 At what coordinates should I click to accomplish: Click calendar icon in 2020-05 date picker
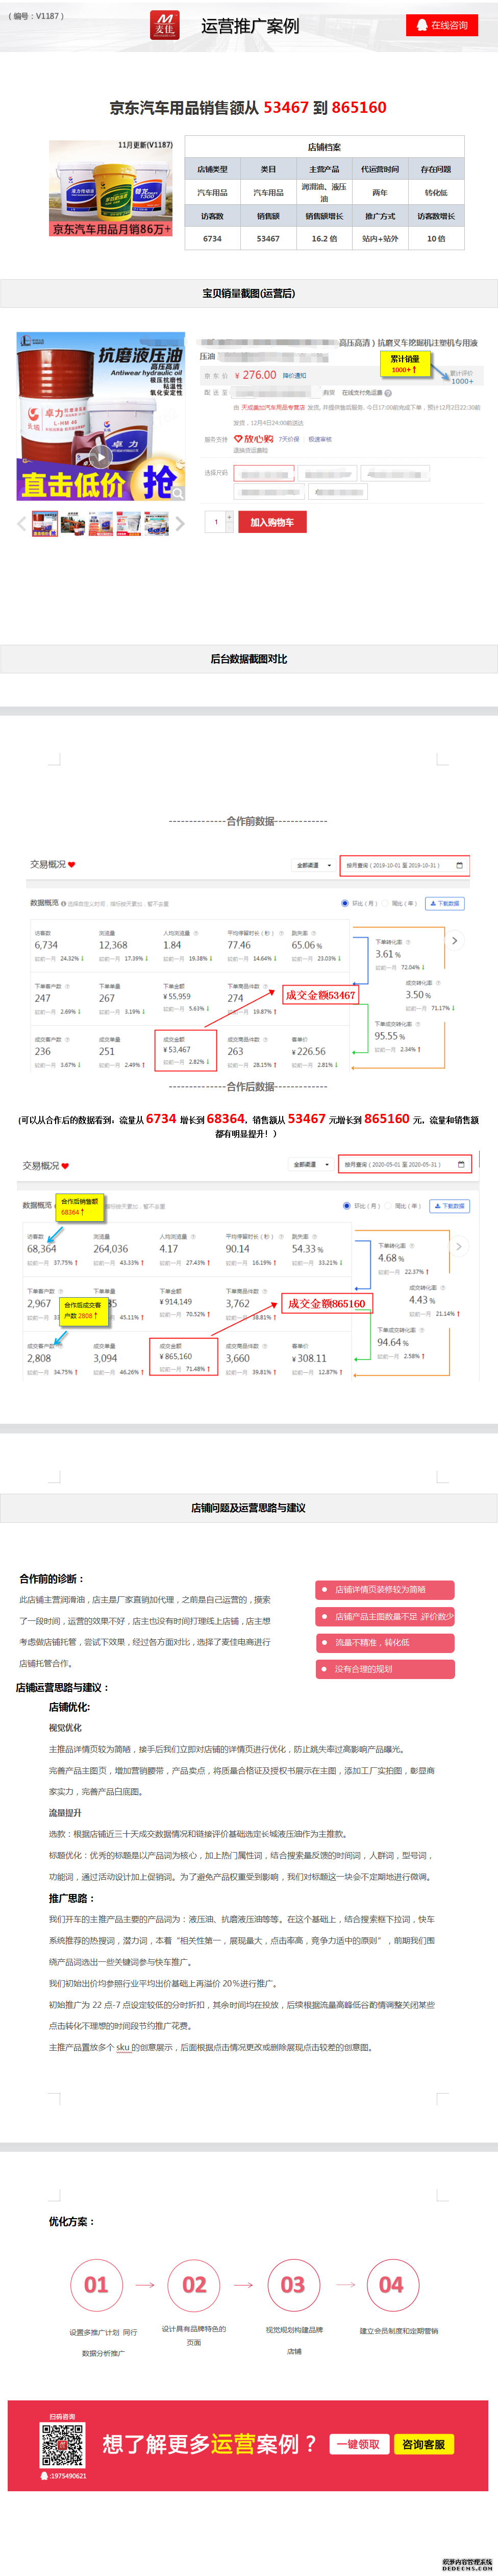[x=460, y=1164]
